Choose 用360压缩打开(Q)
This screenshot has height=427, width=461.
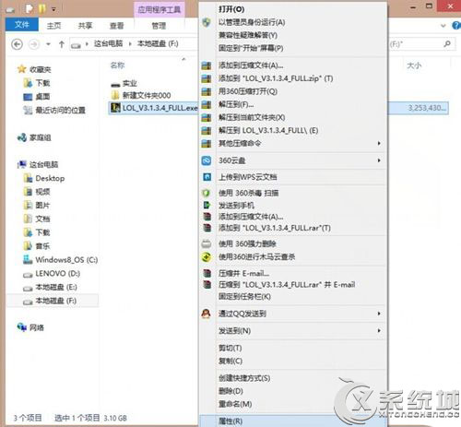click(248, 91)
